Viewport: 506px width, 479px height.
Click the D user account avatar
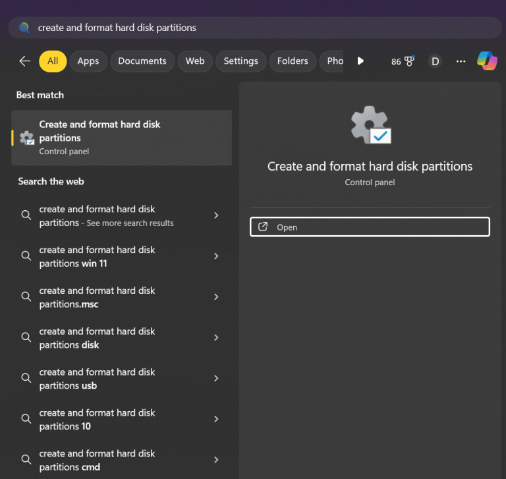(x=435, y=61)
